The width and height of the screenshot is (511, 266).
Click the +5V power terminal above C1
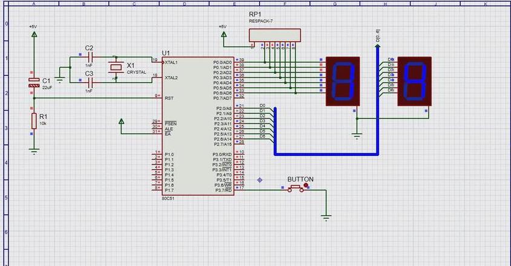[34, 34]
